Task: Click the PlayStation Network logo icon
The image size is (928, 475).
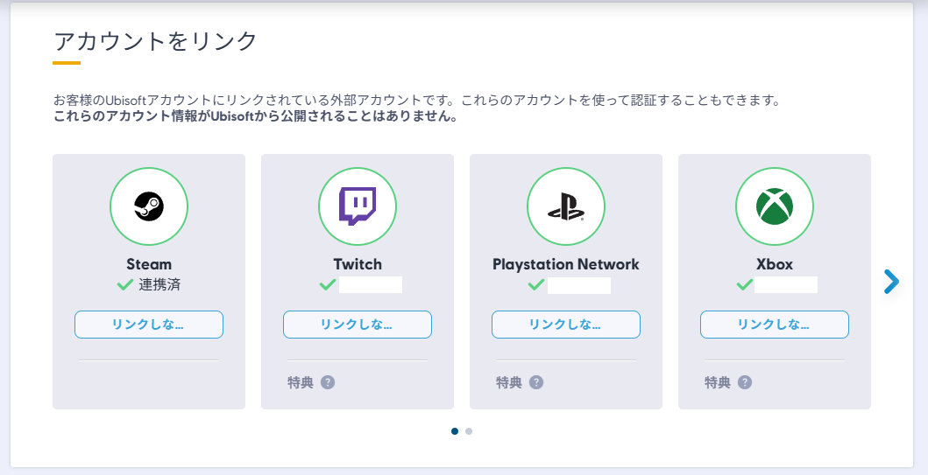Action: coord(565,206)
